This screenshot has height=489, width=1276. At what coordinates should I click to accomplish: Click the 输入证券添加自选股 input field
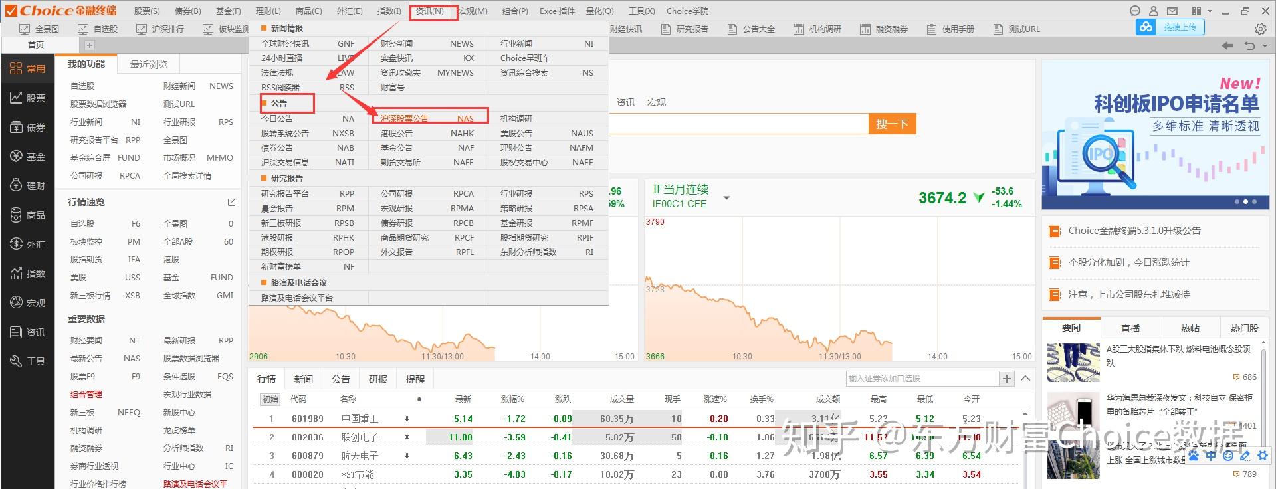(x=922, y=378)
